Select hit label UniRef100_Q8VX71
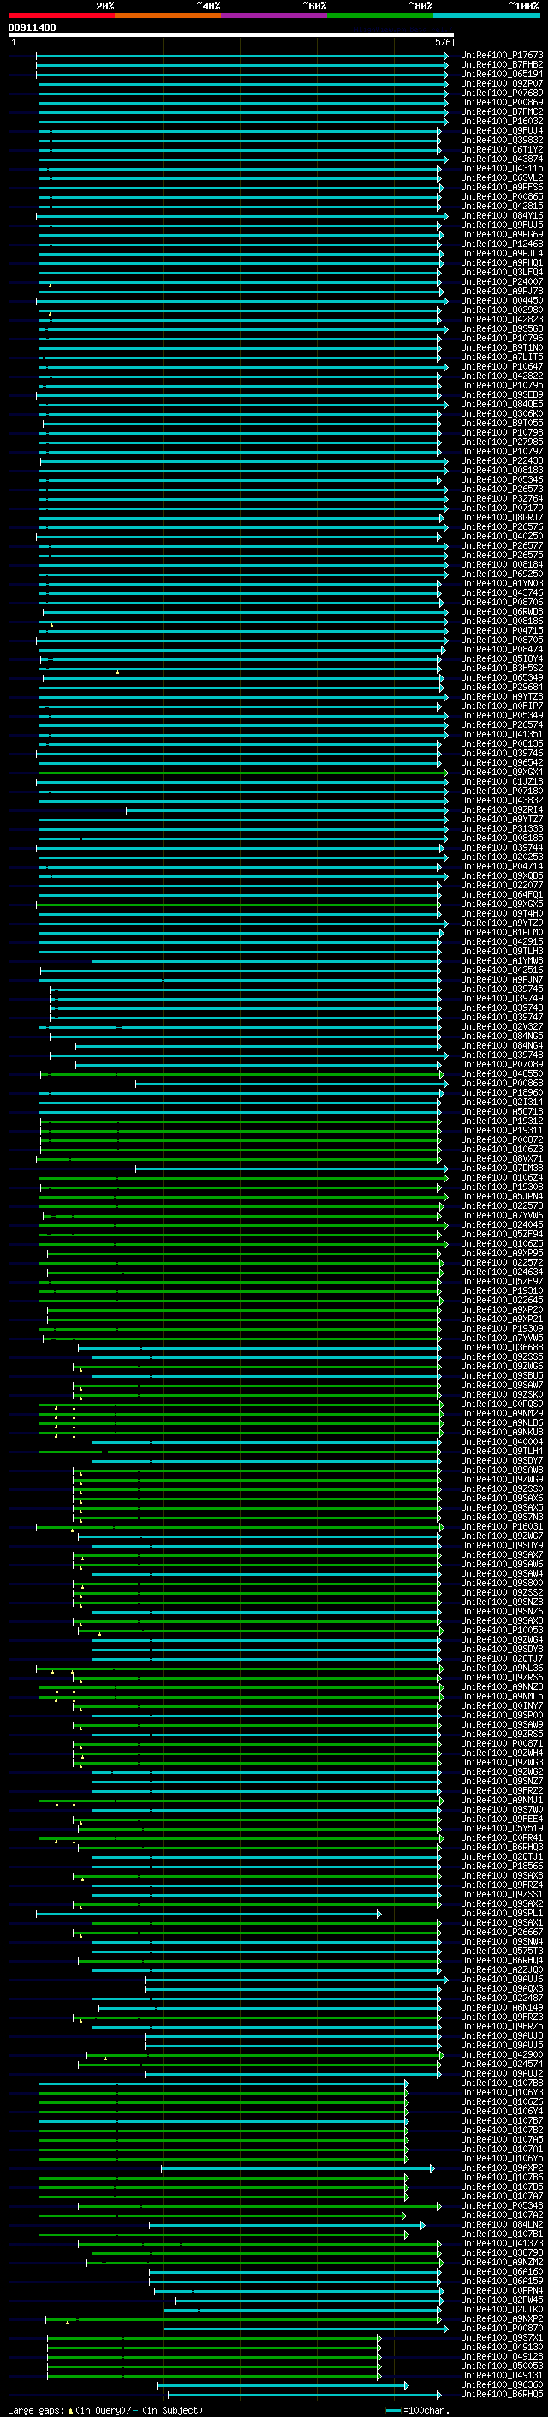Screen dimensions: 548x2417 pos(502,1159)
